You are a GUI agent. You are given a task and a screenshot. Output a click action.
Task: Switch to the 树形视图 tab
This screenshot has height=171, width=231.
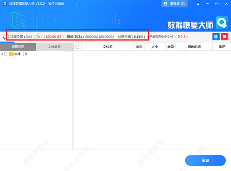(18, 47)
